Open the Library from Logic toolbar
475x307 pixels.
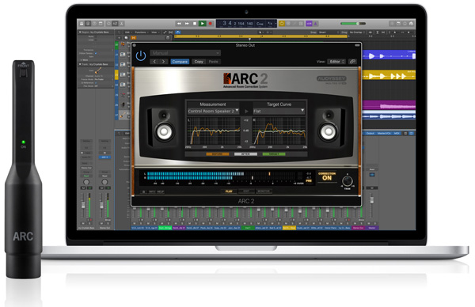pyautogui.click(x=82, y=24)
